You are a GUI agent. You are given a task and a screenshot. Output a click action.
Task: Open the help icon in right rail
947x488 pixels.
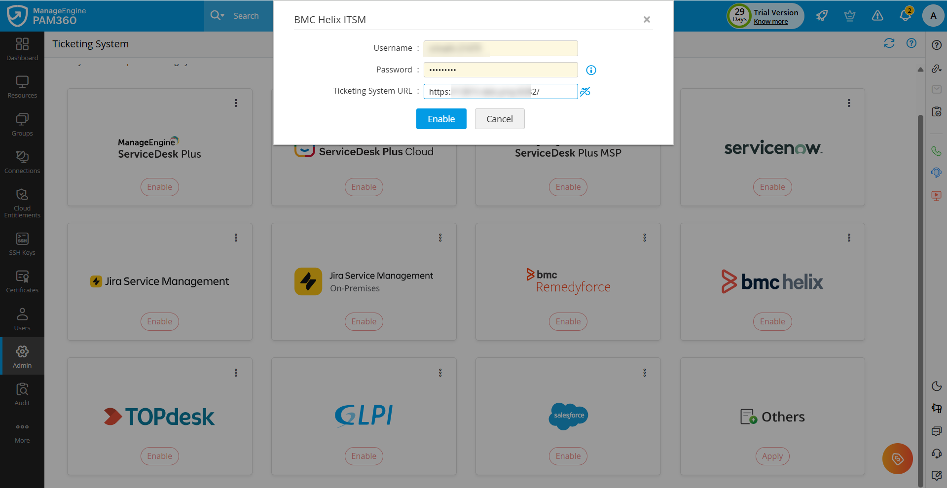(937, 45)
